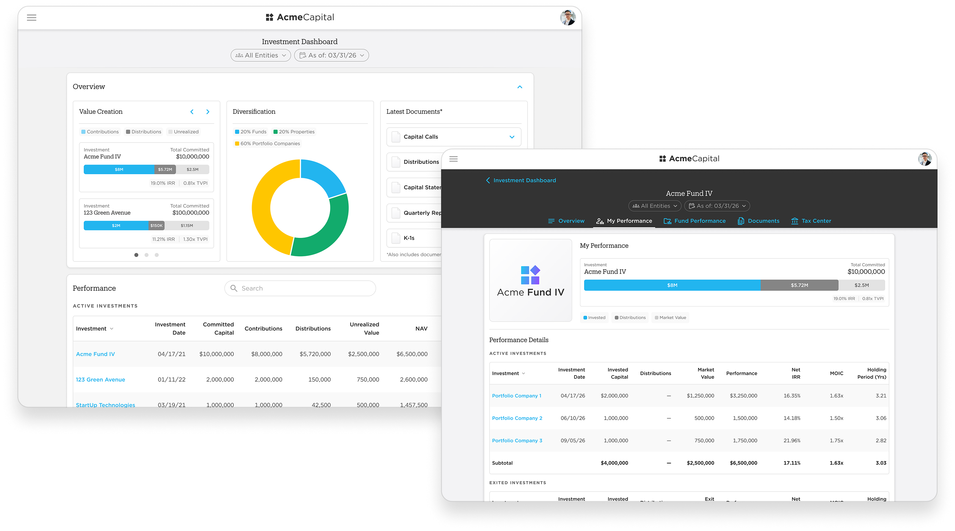Click the 20% Properties legend item
Image resolution: width=955 pixels, height=531 pixels.
294,132
